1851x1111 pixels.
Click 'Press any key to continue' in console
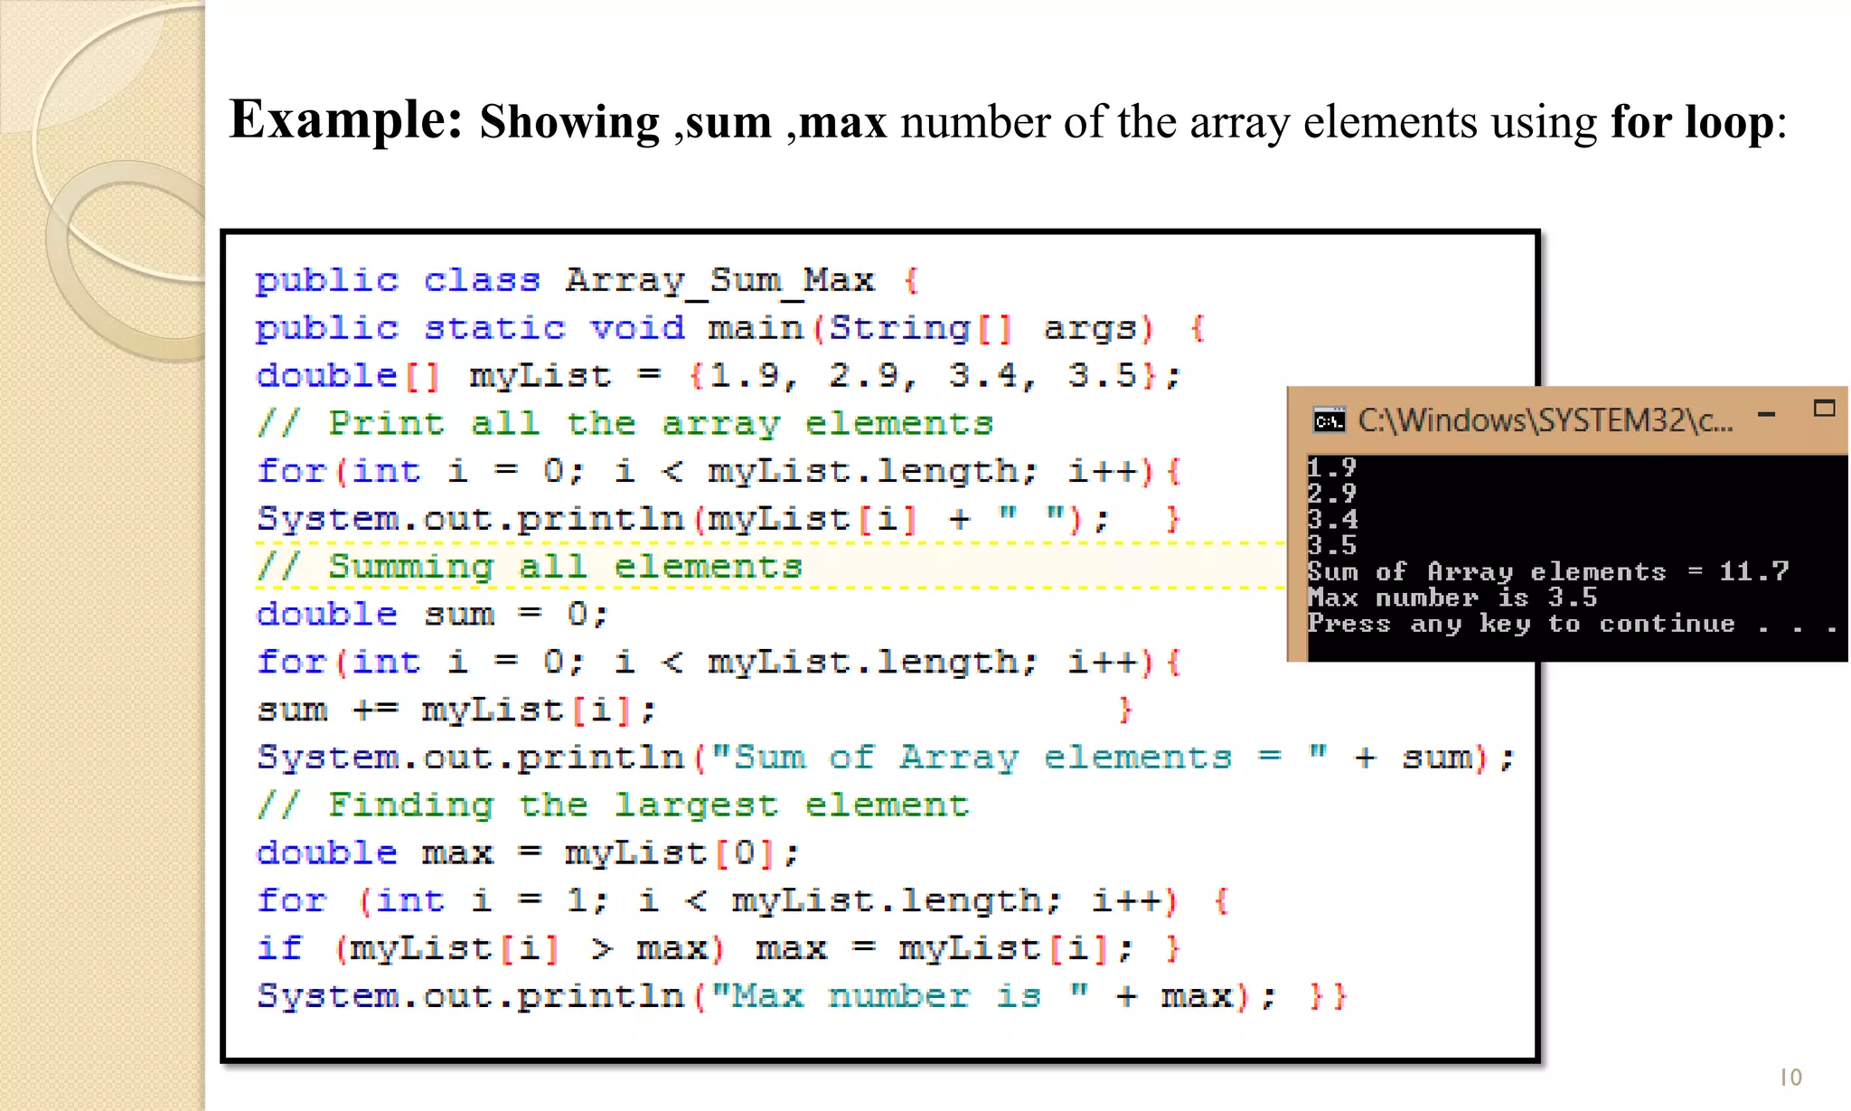(1522, 625)
